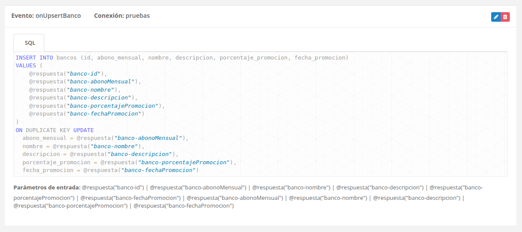Click the VALUES keyword in the SQL editor
The image size is (522, 232).
click(x=26, y=66)
